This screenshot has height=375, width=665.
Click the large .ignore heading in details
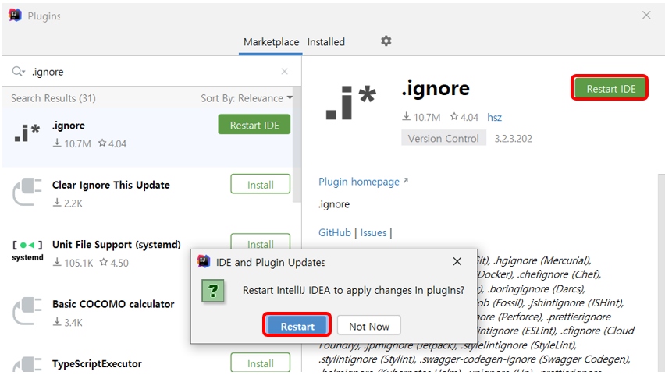click(x=436, y=88)
